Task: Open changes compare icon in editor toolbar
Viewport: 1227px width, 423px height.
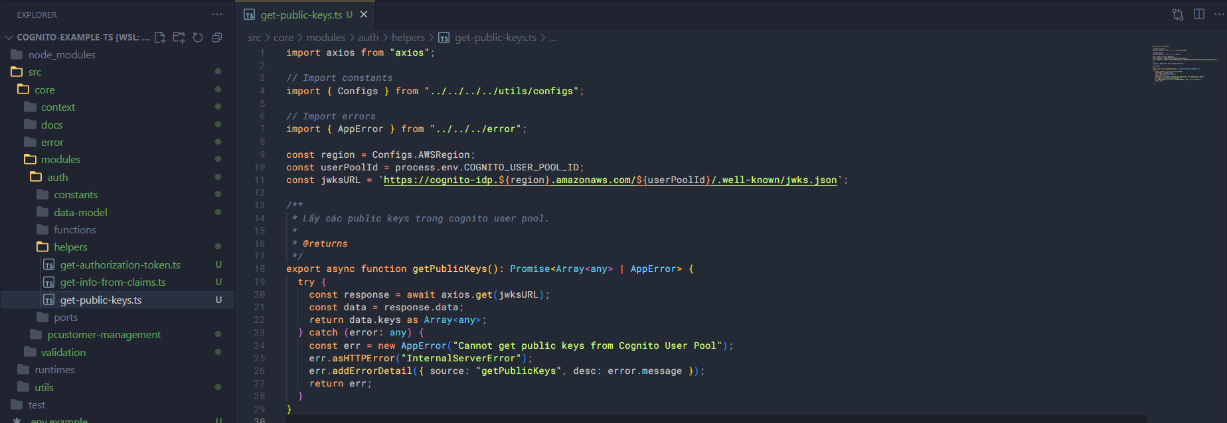Action: 1177,15
